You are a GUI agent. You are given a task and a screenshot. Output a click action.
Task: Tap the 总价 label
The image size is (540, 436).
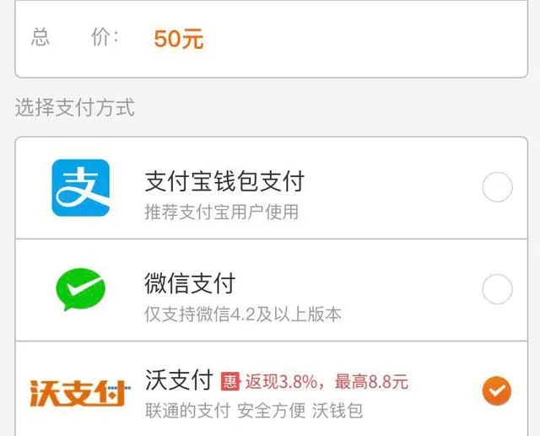[75, 37]
